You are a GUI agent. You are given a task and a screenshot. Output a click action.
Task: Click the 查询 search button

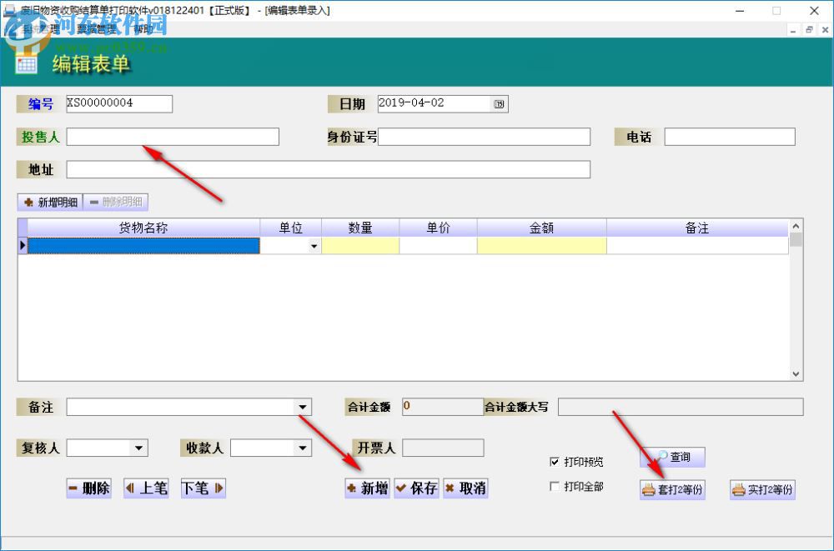click(672, 457)
